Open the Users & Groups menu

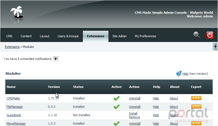68,36
